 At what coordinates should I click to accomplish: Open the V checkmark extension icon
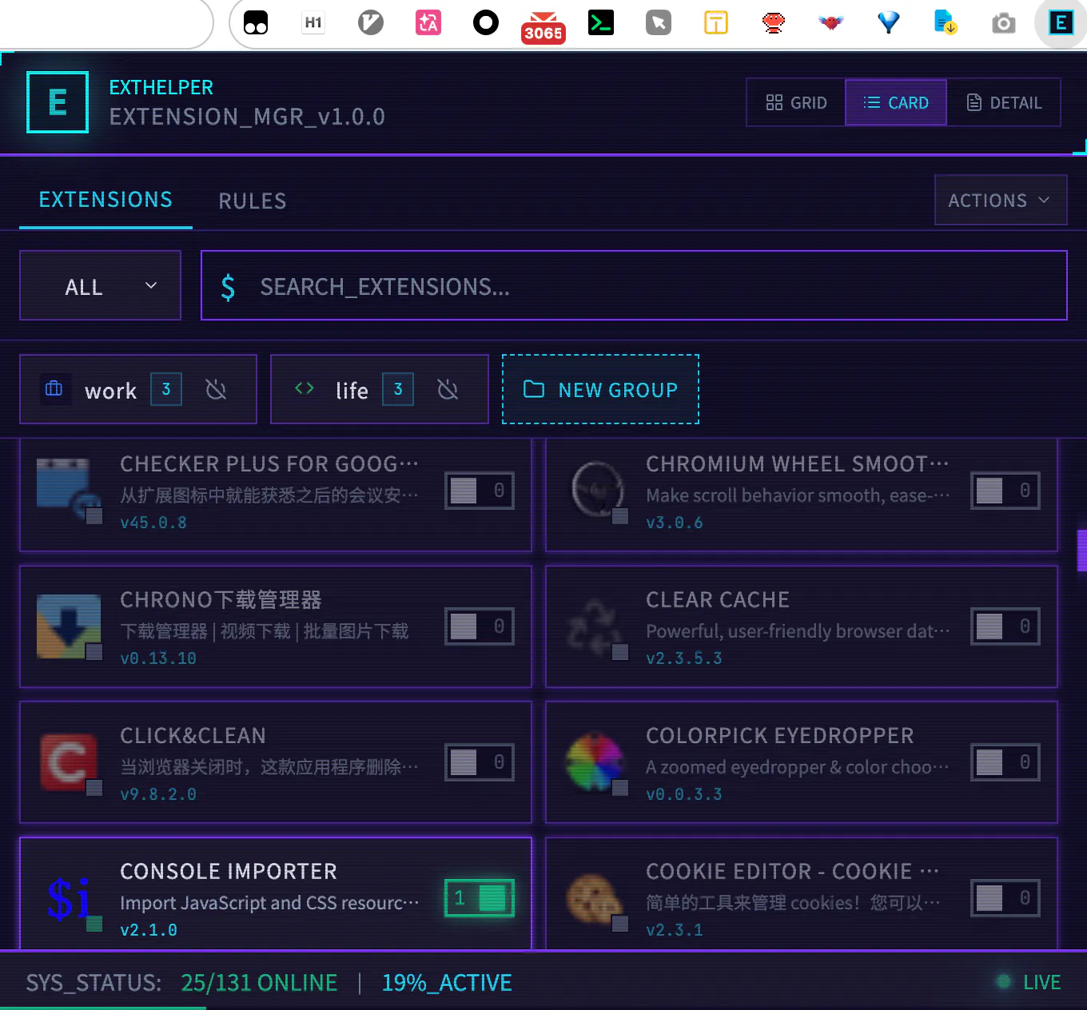pyautogui.click(x=371, y=22)
